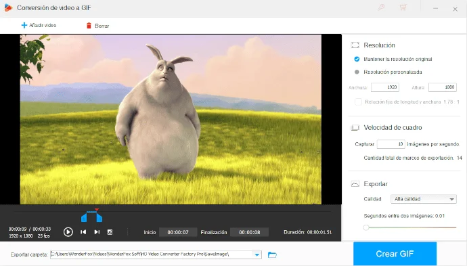
Task: Click the Anchura width field
Action: tap(385, 87)
